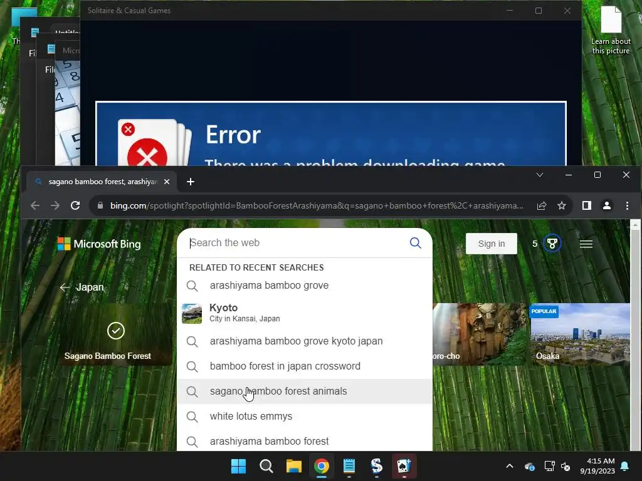View site information padlock icon
This screenshot has width=642, height=481.
[100, 205]
